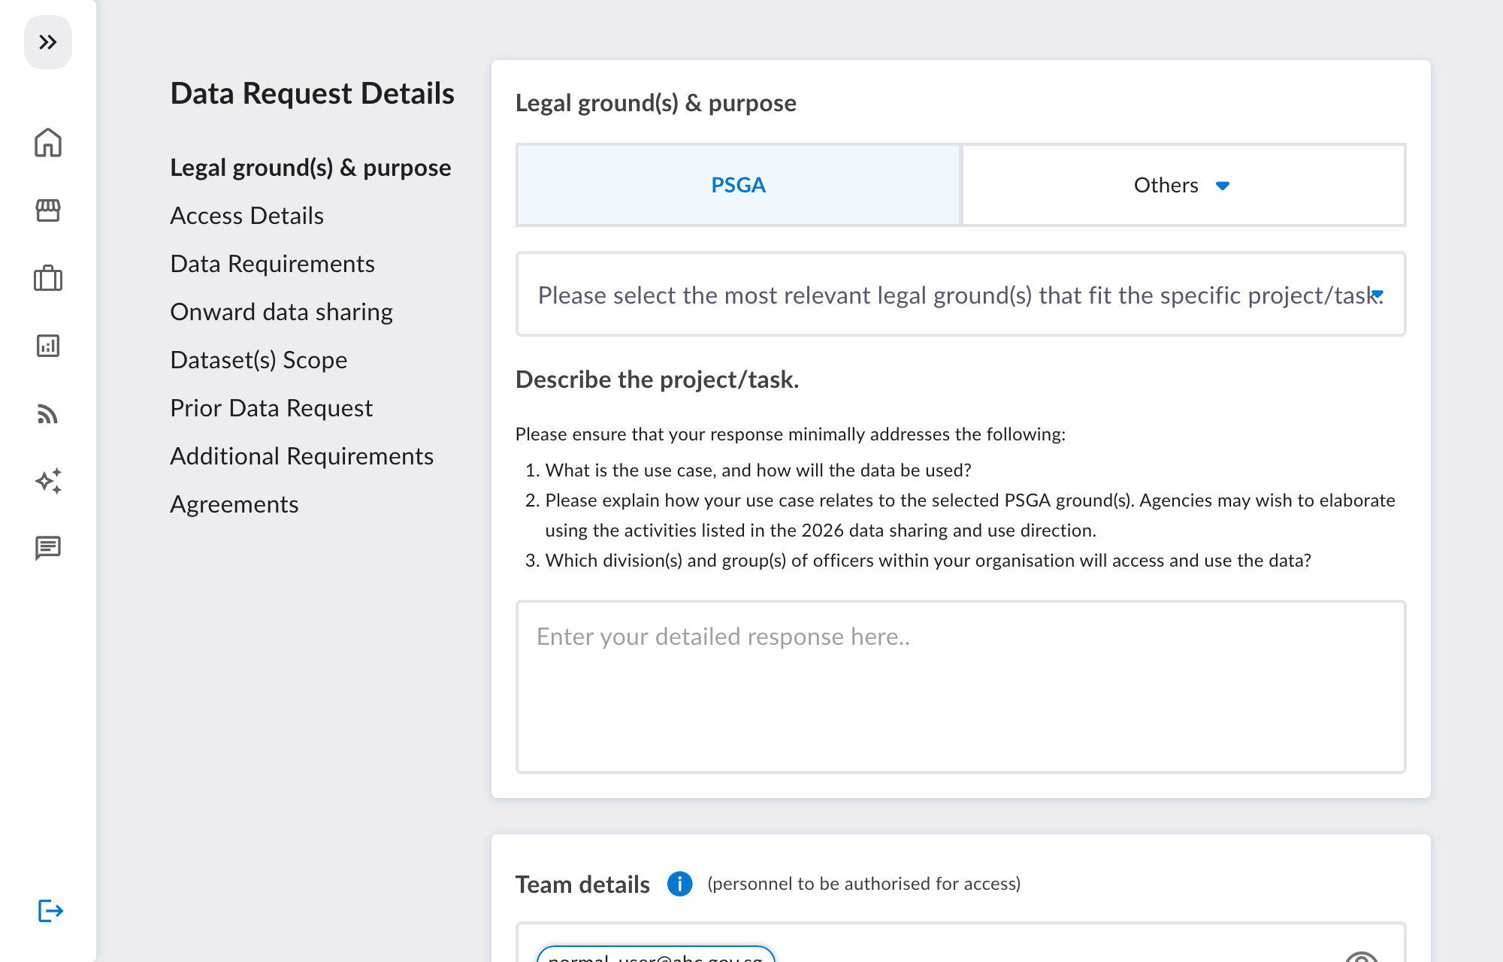Screen dimensions: 1503x962
Task: Go to Dataset(s) Scope section
Action: 259,360
